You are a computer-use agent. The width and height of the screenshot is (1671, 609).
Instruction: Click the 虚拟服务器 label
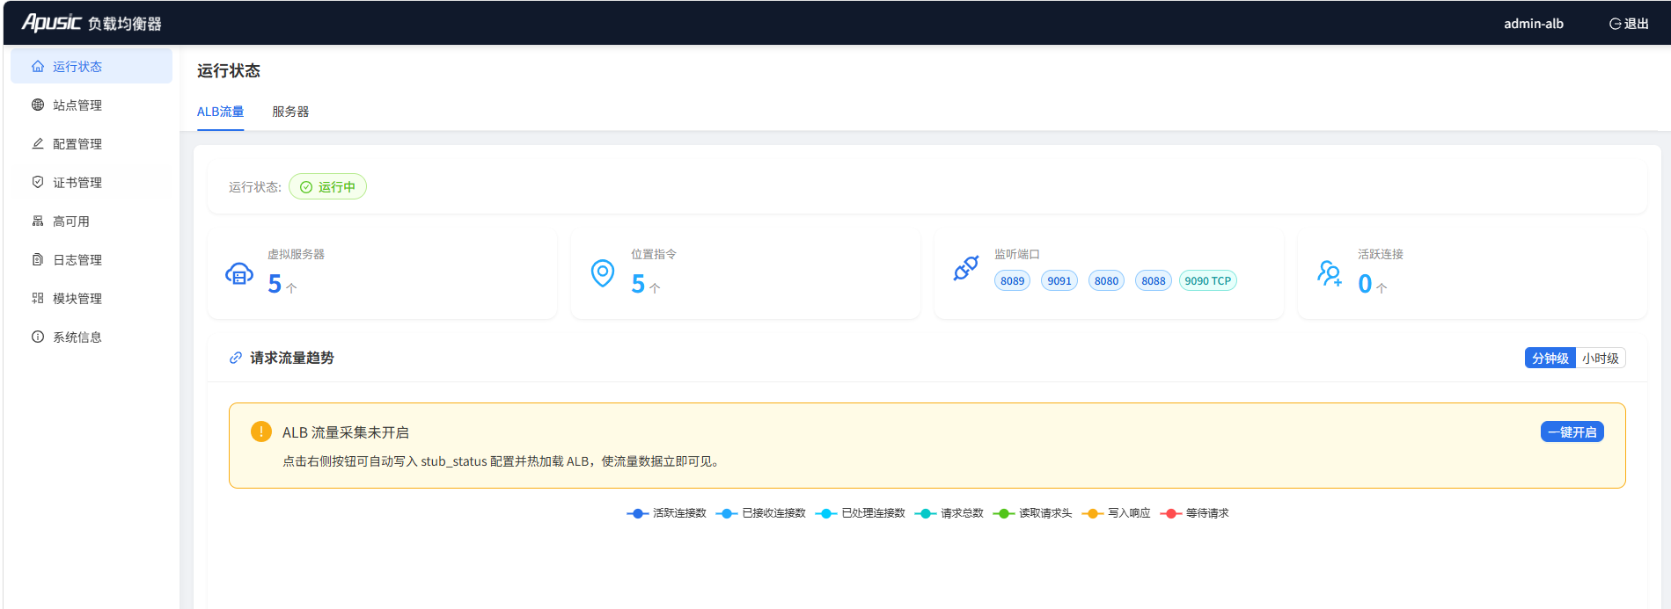click(297, 255)
